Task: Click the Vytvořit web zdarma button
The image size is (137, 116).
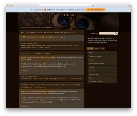Action: tap(95, 10)
